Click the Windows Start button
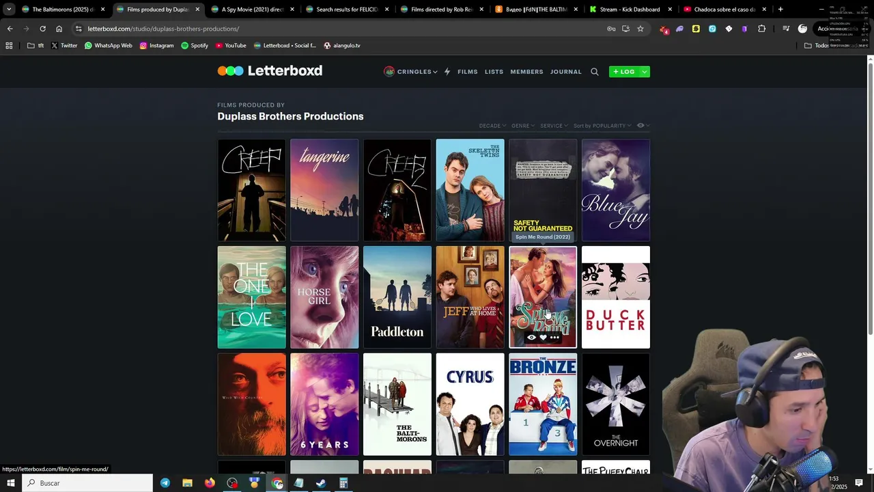 click(10, 483)
